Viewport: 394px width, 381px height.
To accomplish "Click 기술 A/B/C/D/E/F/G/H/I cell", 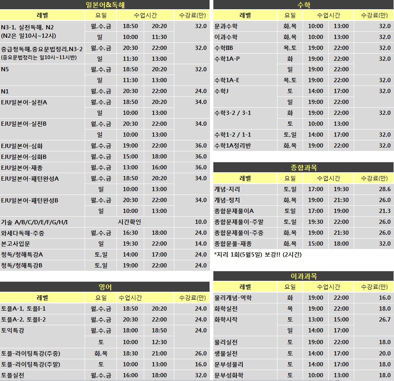I will pyautogui.click(x=42, y=222).
